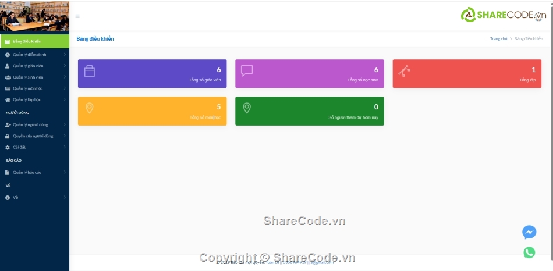The image size is (553, 271).
Task: Click the hamburger menu toggle icon
Action: [x=77, y=16]
